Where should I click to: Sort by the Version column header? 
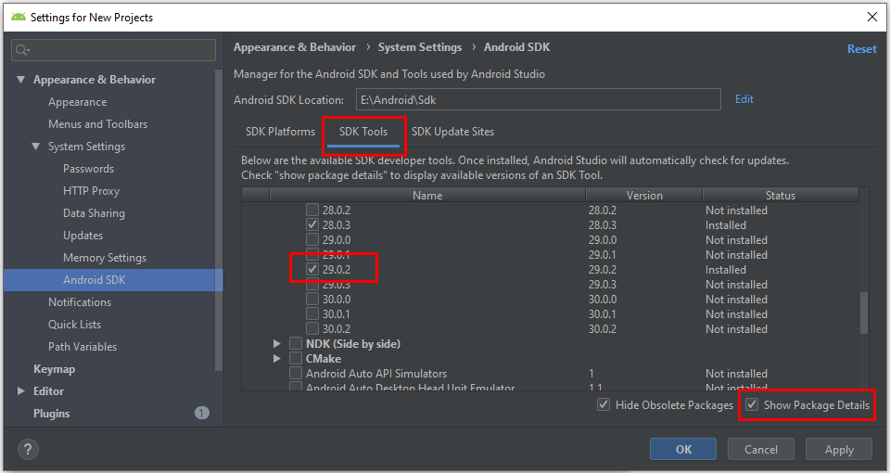pos(644,195)
